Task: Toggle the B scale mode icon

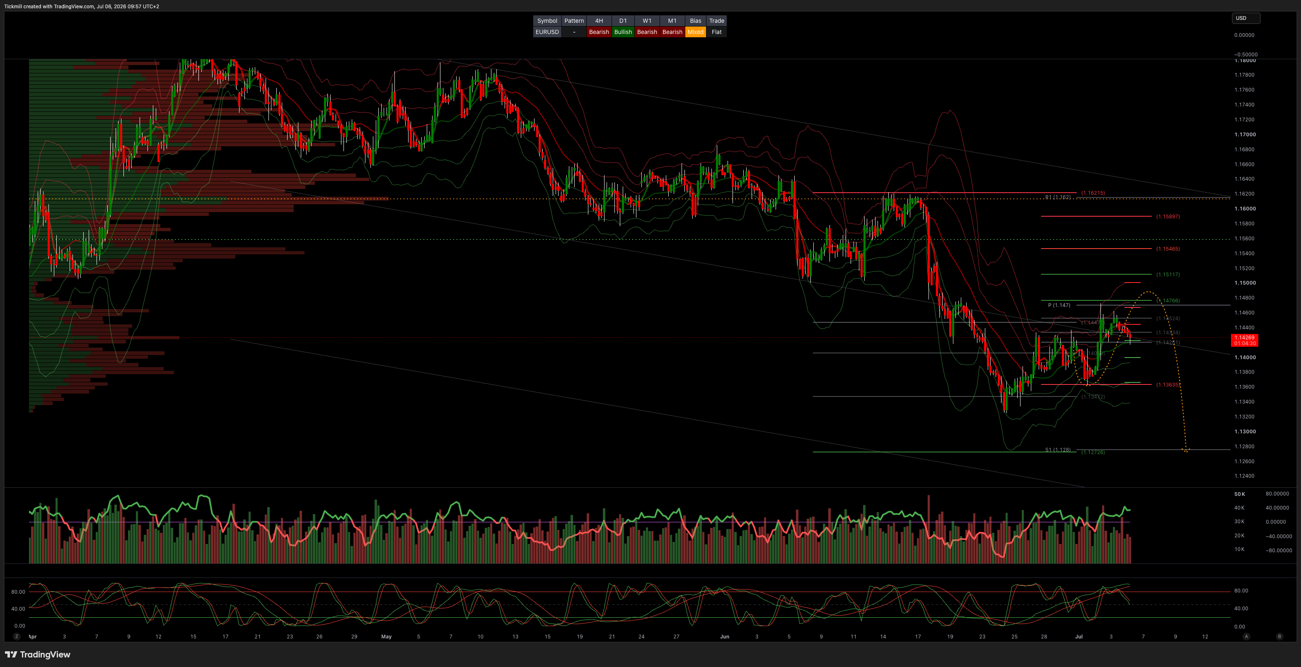Action: (1279, 636)
